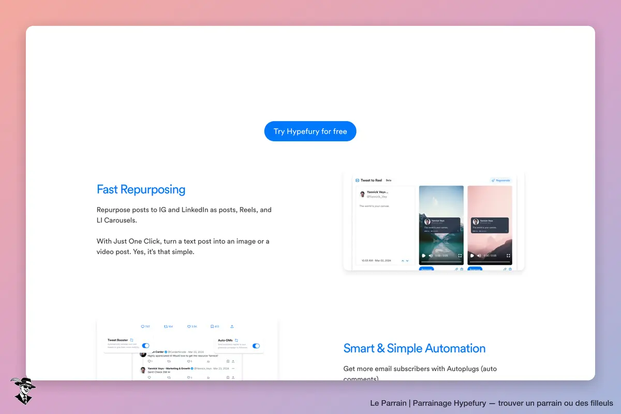Click the "Get more email subscribers with Autoplugs" text
This screenshot has width=621, height=414.
click(420, 374)
